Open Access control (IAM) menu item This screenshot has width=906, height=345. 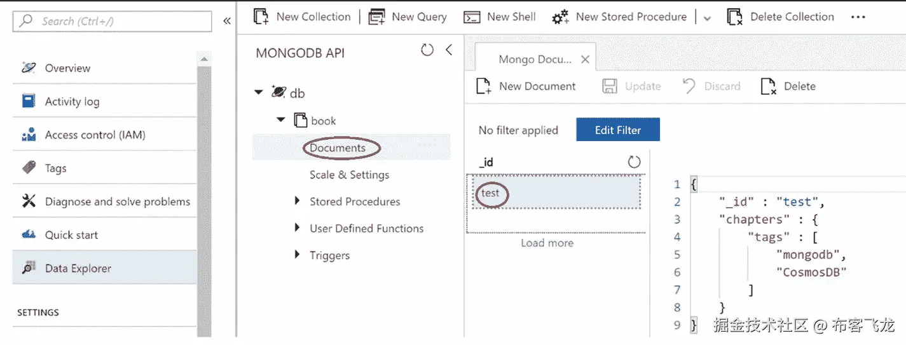click(x=95, y=135)
